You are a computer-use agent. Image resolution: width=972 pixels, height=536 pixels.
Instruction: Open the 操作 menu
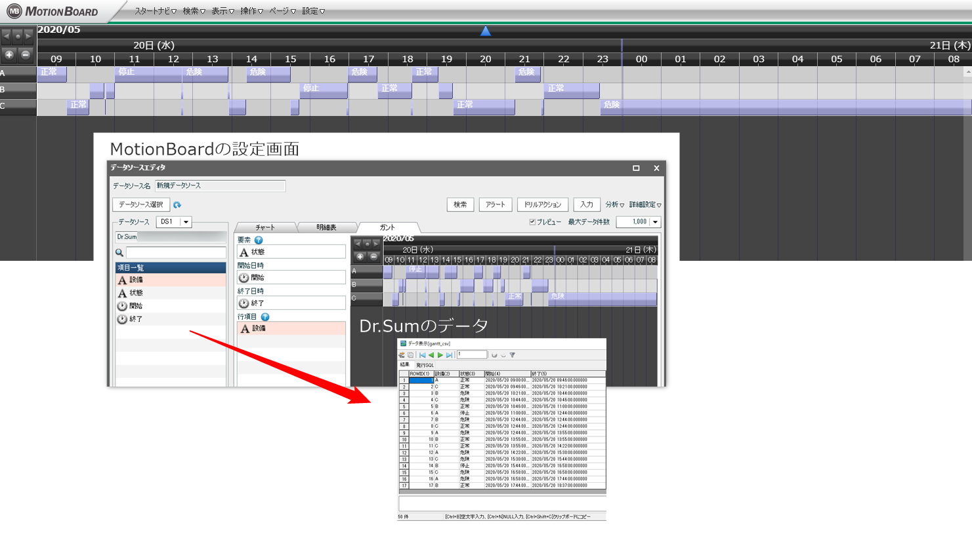tap(251, 11)
